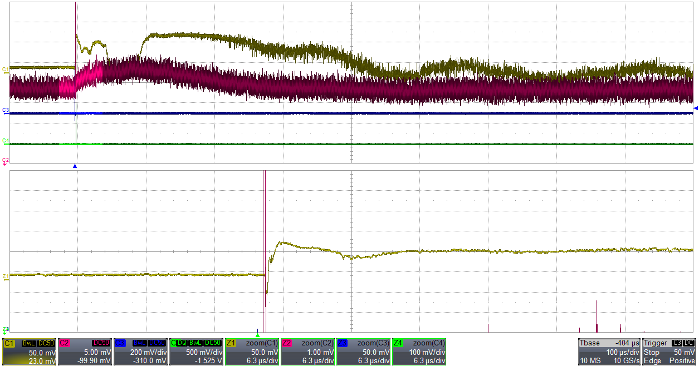Click the 10 MS memory value in the Tbase box
Viewport: 699px width, 366px height.
pos(590,361)
